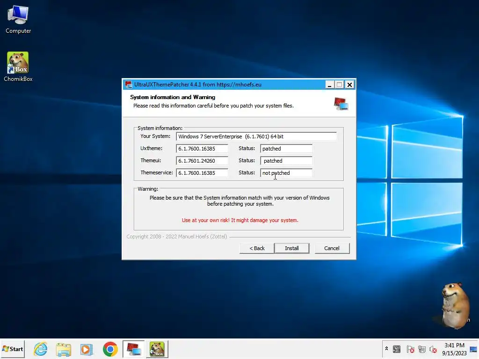Open Windows Explorer from the taskbar

(x=64, y=349)
